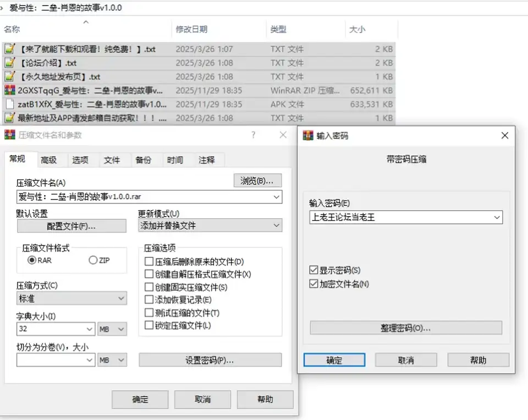Click 整理密码(O)... button
This screenshot has width=528, height=420.
click(406, 328)
